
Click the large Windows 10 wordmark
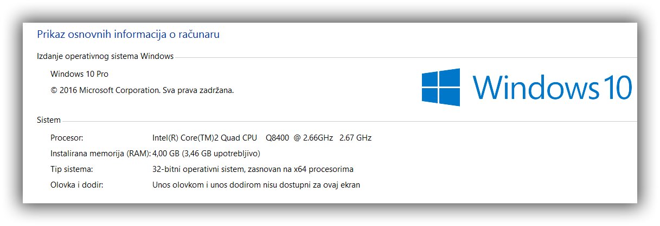pyautogui.click(x=552, y=87)
